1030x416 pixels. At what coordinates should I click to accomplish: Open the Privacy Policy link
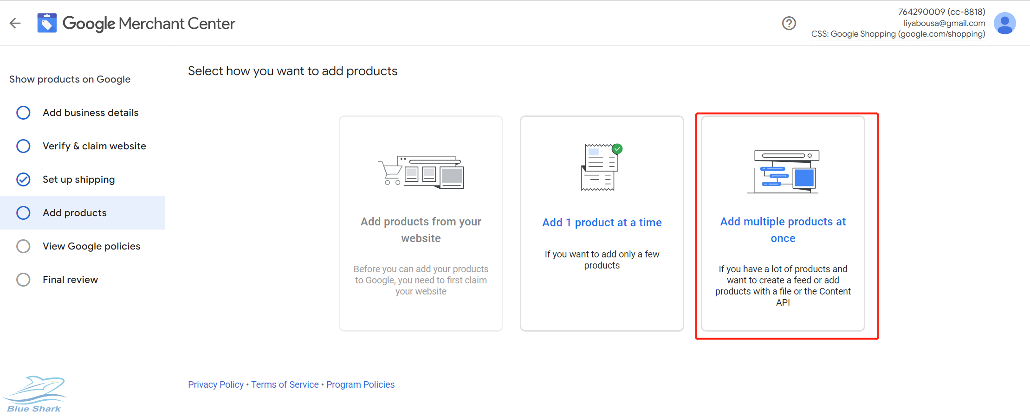216,384
